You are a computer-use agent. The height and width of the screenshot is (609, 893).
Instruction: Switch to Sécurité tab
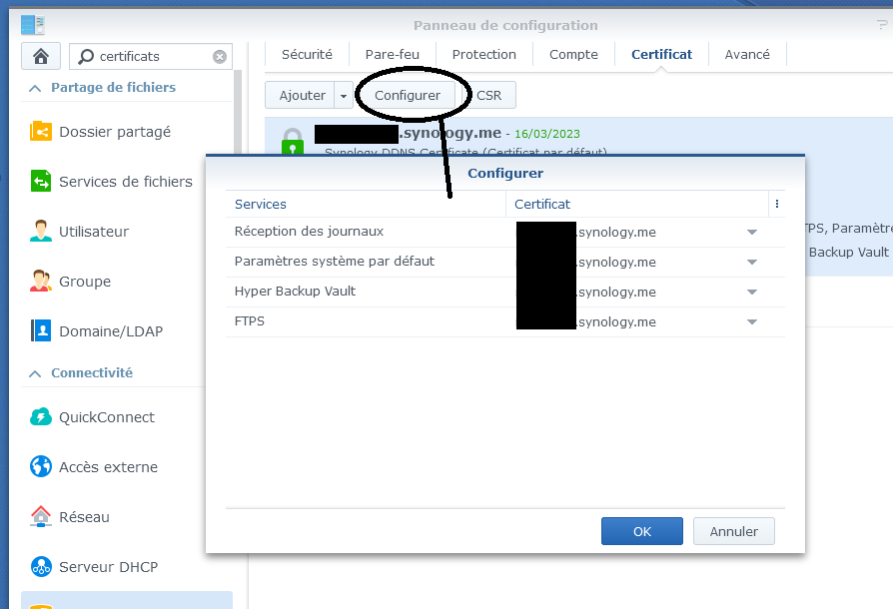tap(307, 55)
